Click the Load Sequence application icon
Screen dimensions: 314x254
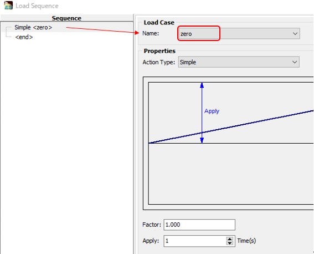(8, 6)
